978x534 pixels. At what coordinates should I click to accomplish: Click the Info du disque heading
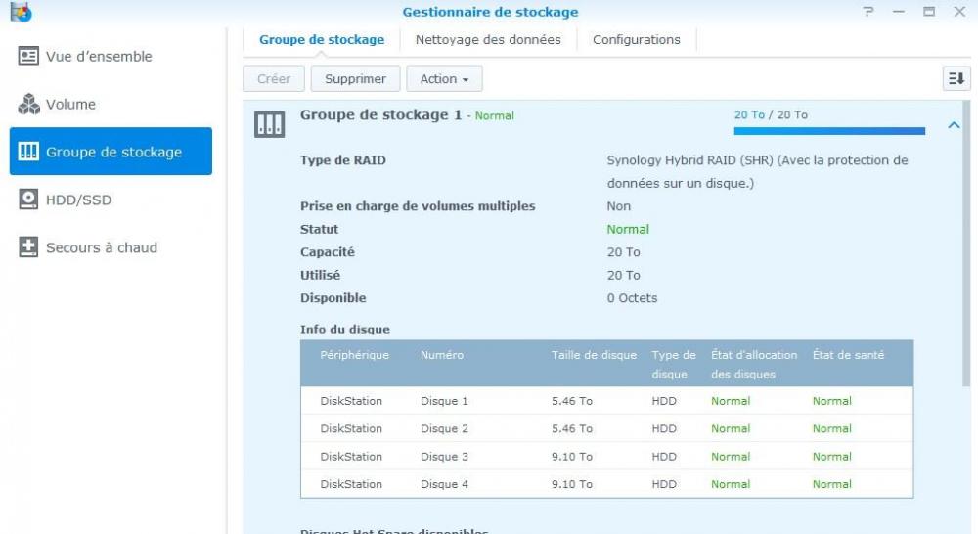345,330
